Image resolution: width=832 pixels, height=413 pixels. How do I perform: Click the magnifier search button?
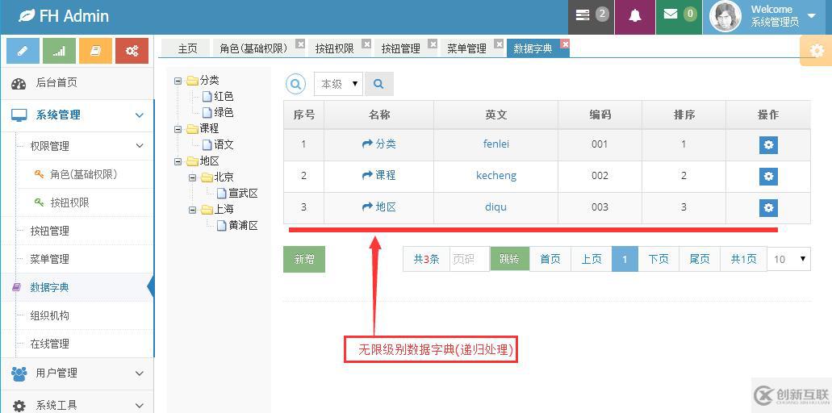coord(378,84)
